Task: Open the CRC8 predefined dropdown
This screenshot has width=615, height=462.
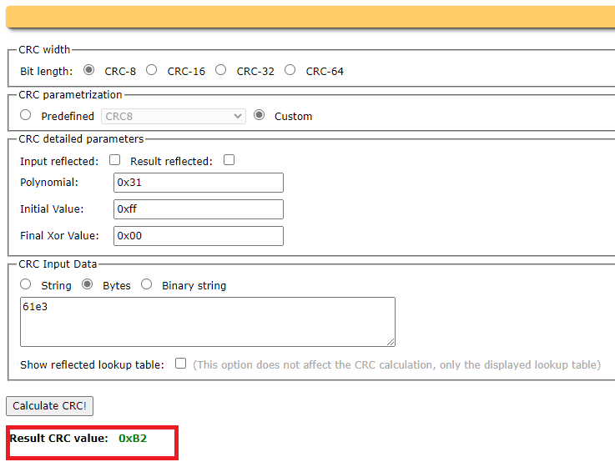Action: (174, 117)
